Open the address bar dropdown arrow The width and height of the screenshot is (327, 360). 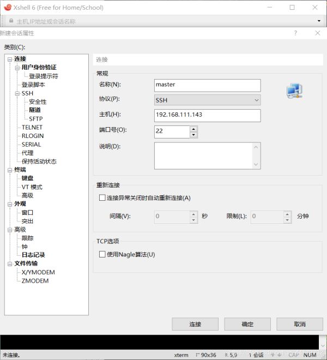[319, 21]
